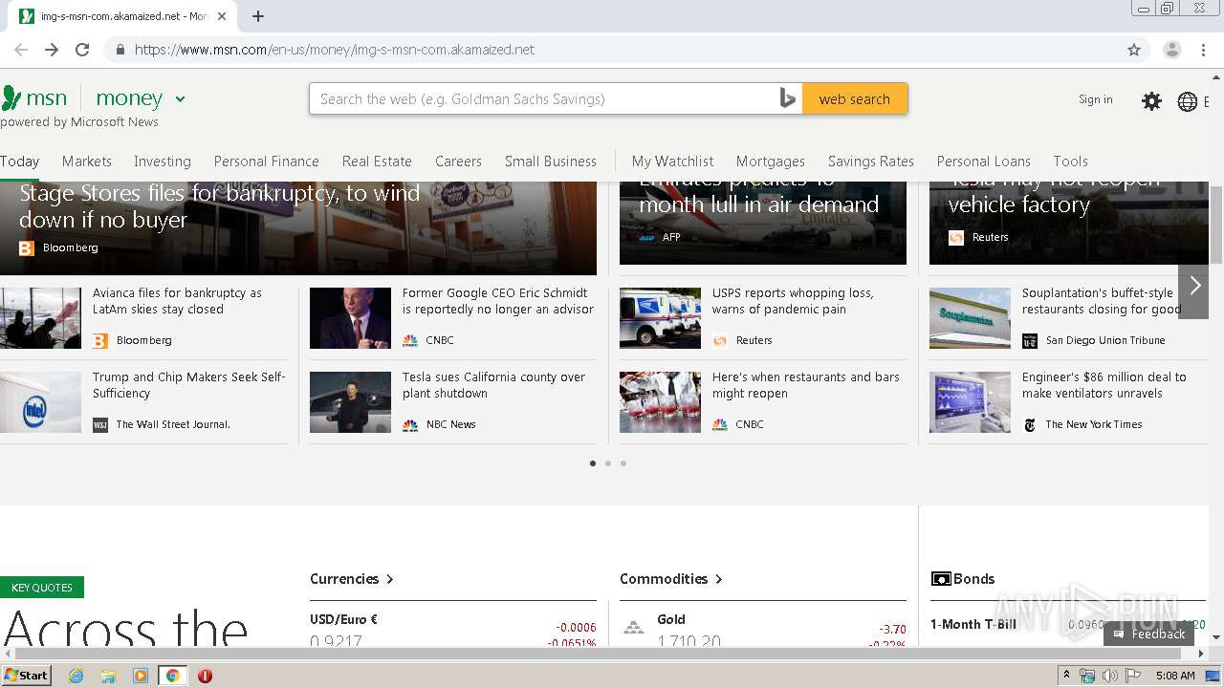The width and height of the screenshot is (1224, 688).
Task: Click Bloomberg icon under Avianca article
Action: tap(100, 340)
